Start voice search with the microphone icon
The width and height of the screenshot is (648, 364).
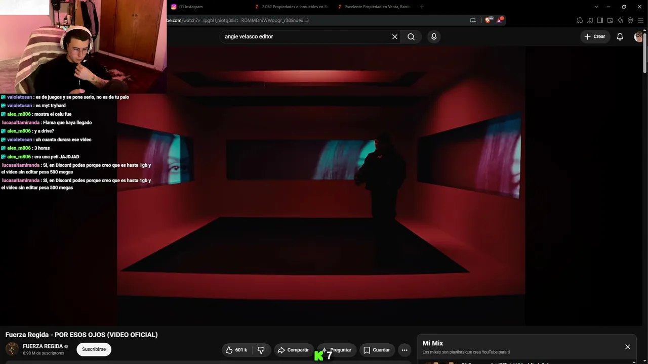click(x=433, y=36)
